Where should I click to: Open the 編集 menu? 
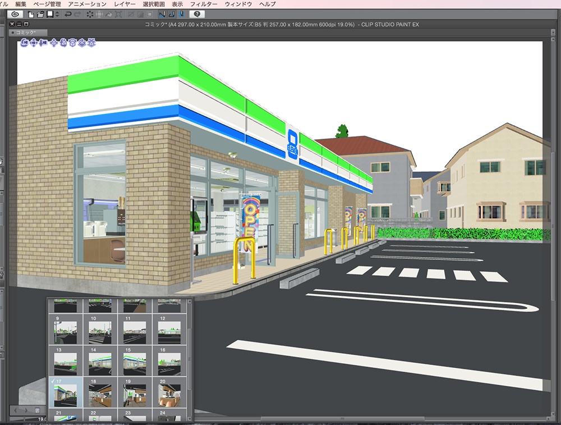(21, 4)
